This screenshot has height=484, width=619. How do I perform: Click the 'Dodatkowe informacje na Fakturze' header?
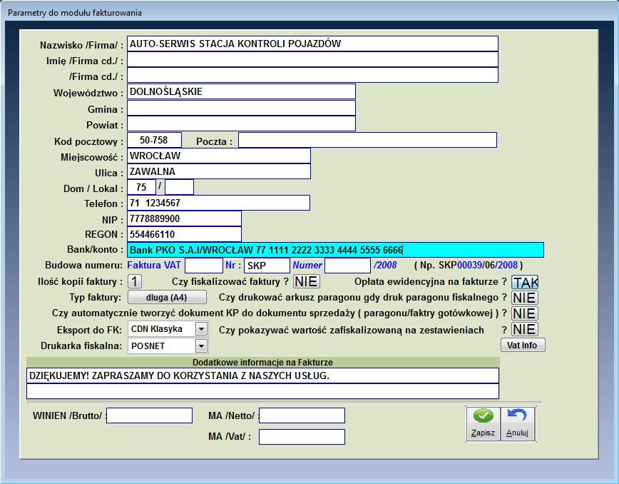pyautogui.click(x=262, y=363)
